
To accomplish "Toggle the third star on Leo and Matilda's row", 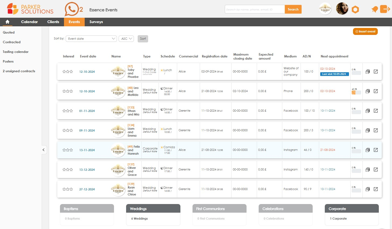I will coord(71,91).
